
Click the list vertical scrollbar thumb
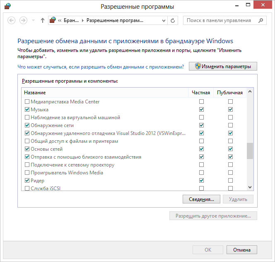point(250,151)
